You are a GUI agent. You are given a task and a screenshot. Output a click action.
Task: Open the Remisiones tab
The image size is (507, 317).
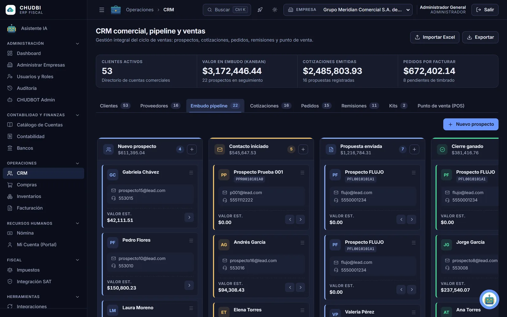(x=360, y=106)
